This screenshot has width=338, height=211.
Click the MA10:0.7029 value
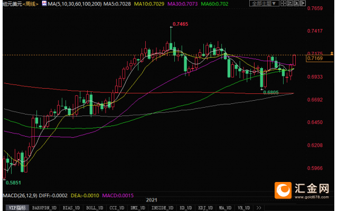click(x=149, y=4)
